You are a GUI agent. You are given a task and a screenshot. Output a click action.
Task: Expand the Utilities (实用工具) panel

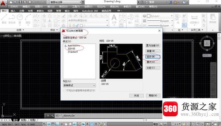pyautogui.click(x=197, y=30)
